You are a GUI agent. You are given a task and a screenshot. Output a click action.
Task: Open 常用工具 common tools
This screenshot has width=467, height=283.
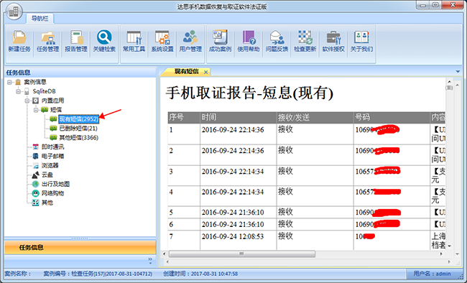[134, 42]
